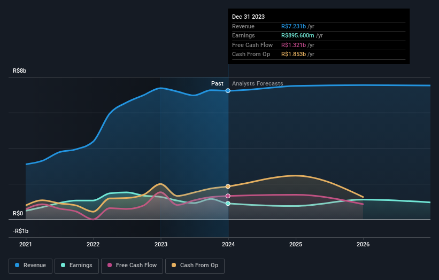Click the Revenue row label in tooltip
The image size is (439, 280).
pos(243,26)
